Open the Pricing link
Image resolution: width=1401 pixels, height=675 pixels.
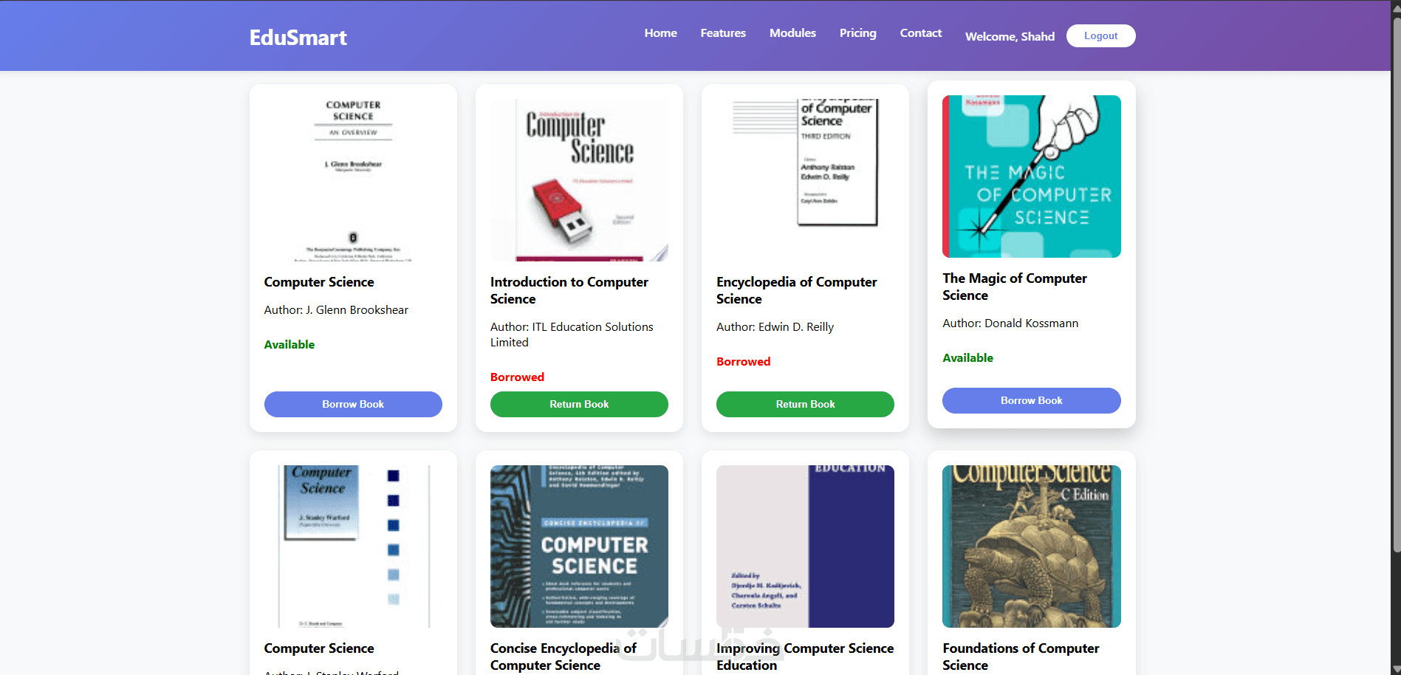pos(857,33)
